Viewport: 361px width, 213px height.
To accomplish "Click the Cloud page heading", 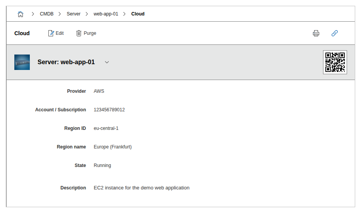I will (22, 33).
